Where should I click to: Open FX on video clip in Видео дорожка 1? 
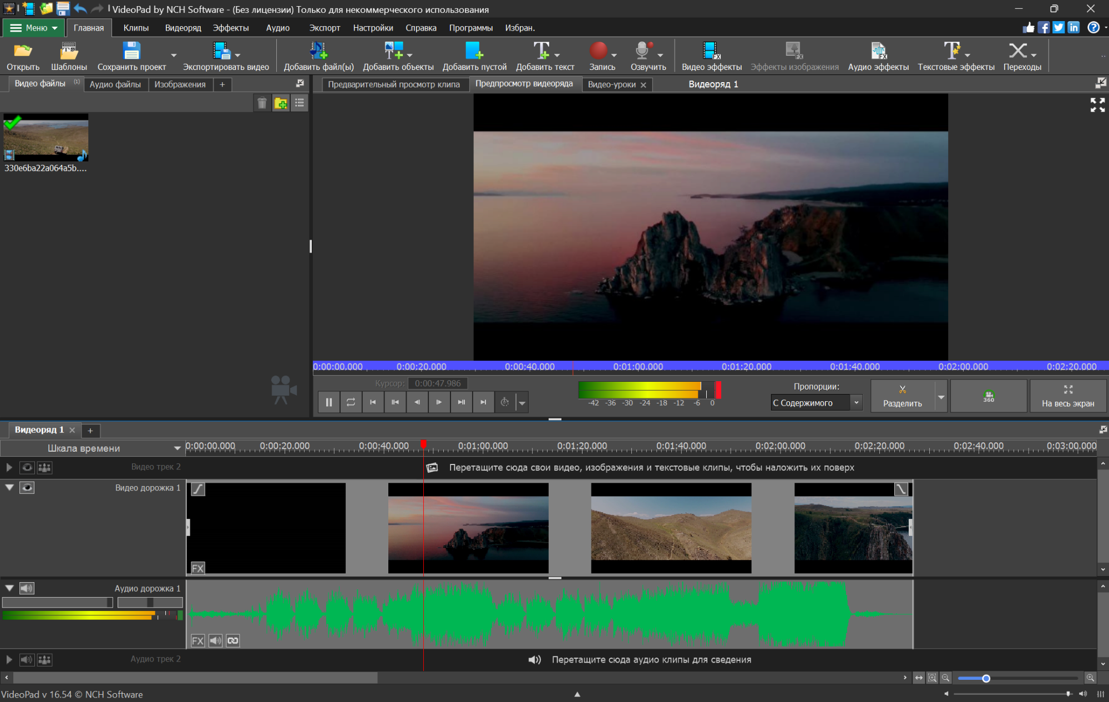[198, 568]
